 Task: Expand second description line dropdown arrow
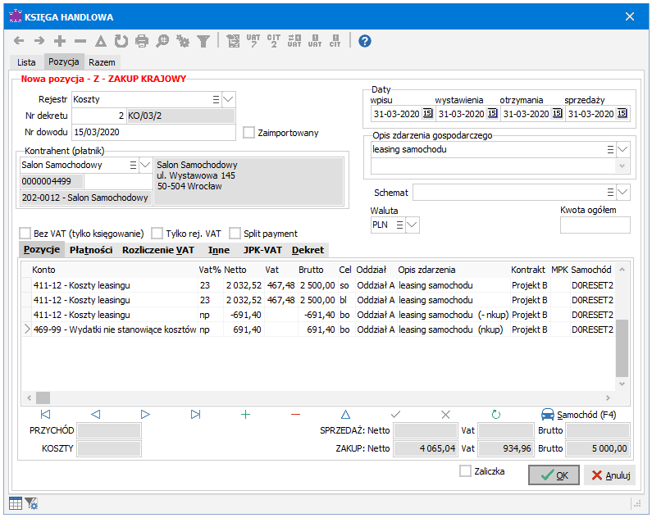[x=622, y=166]
